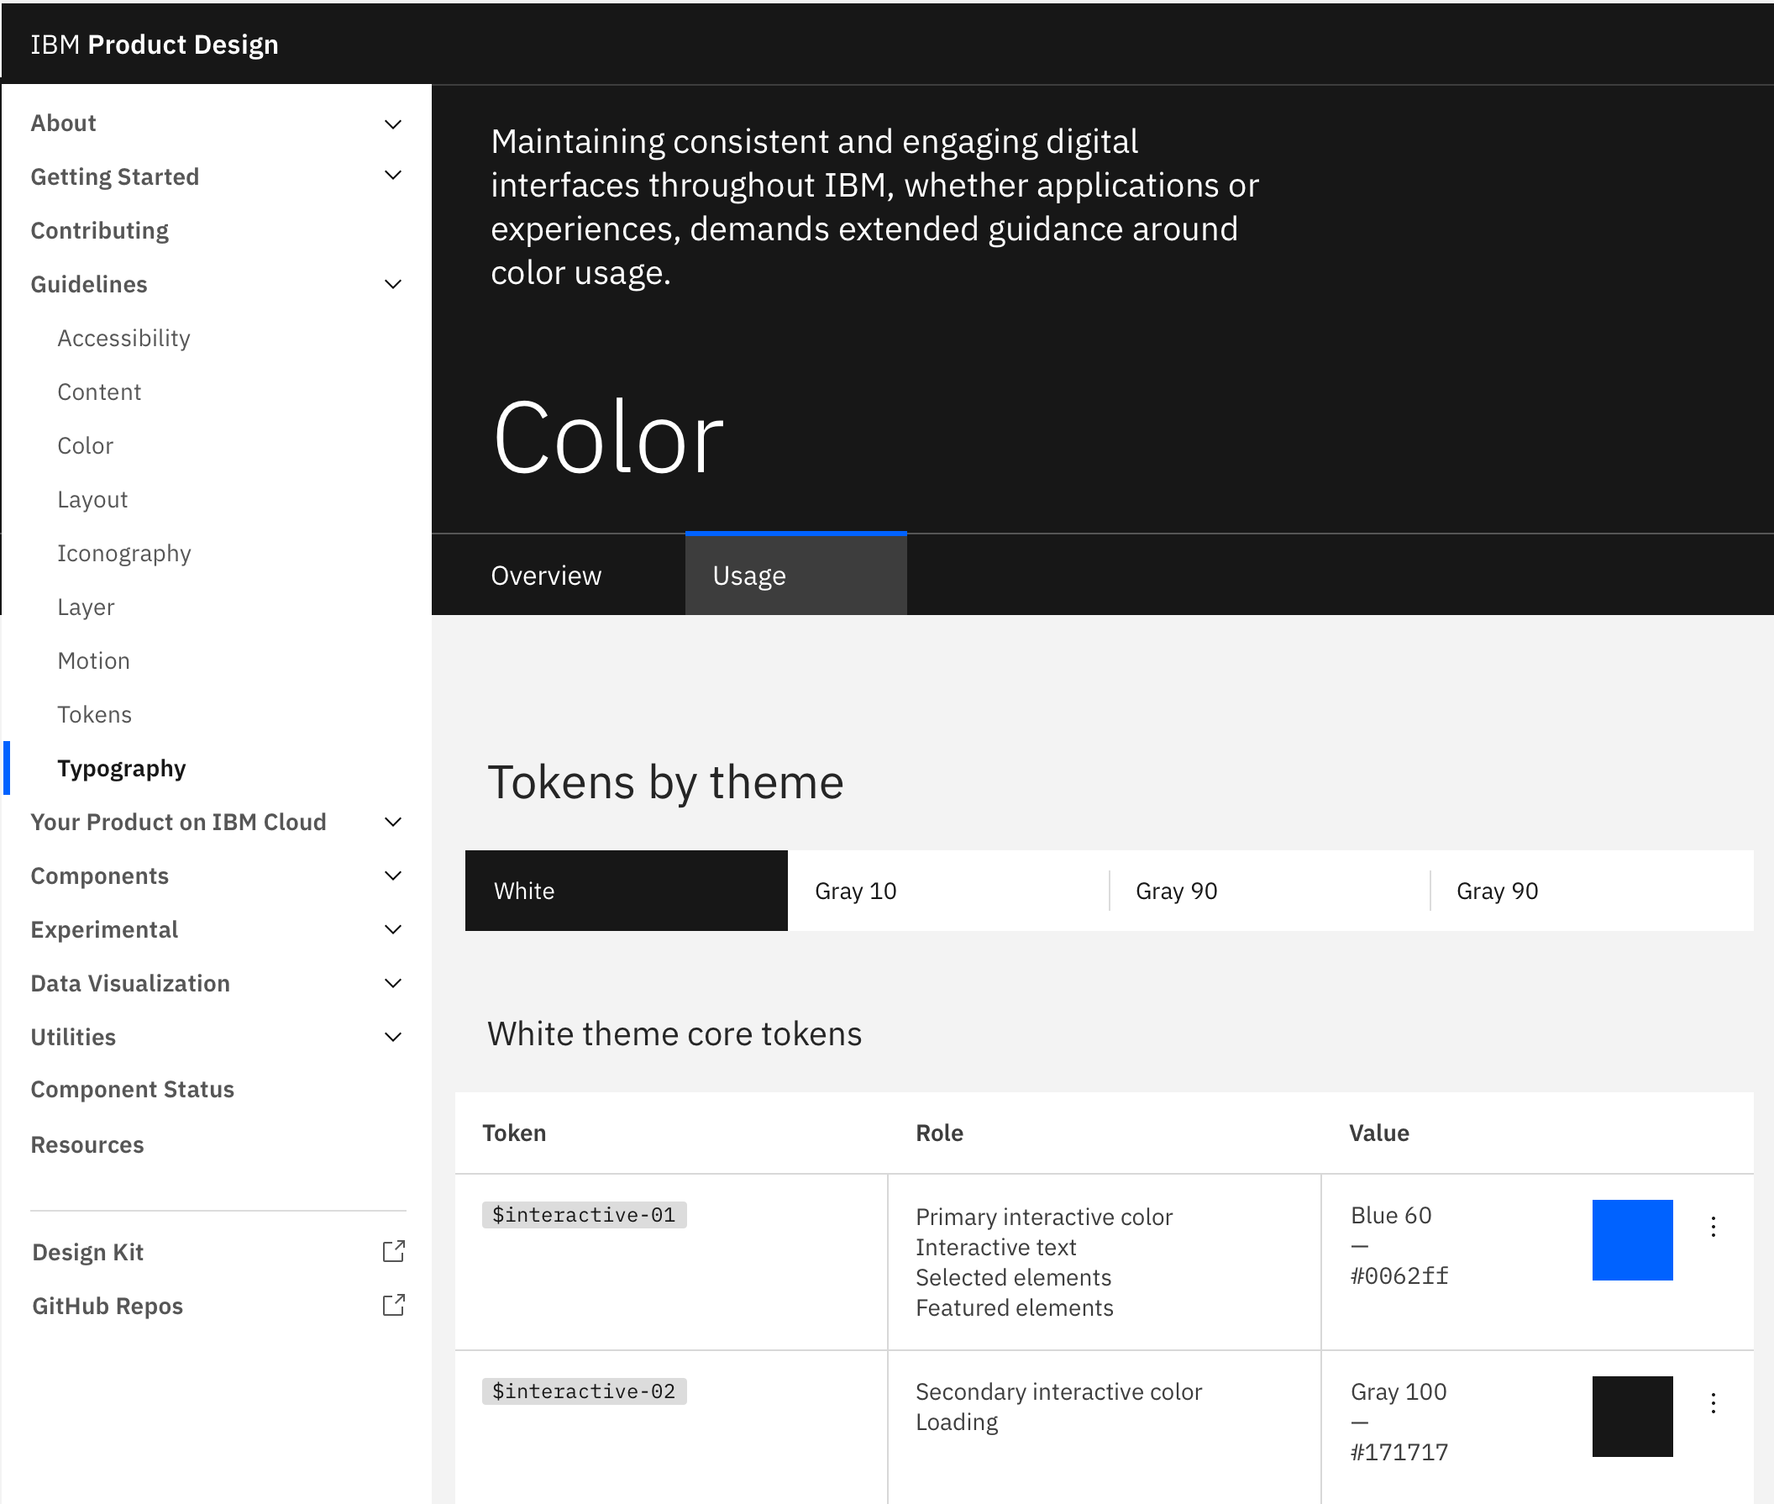Select the Usage tab

tap(748, 575)
